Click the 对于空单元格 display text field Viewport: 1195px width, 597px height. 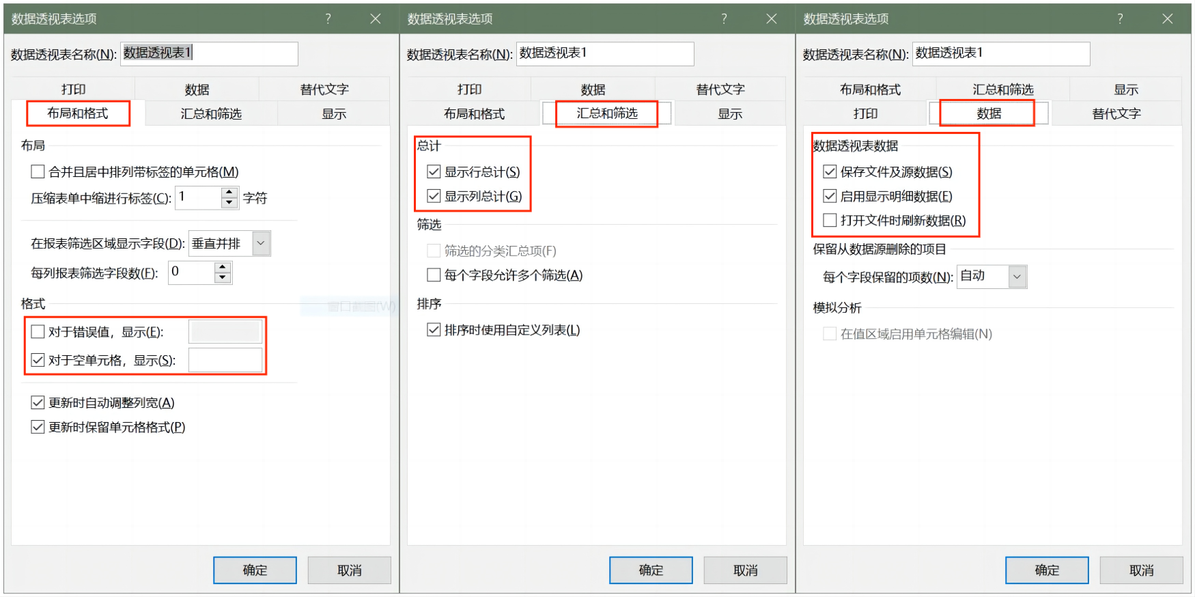225,361
